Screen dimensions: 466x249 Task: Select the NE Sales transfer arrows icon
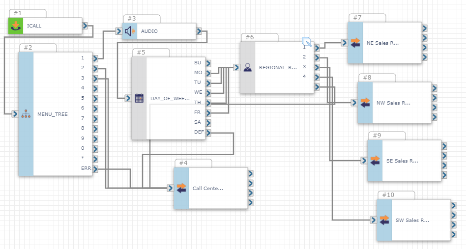(x=355, y=42)
